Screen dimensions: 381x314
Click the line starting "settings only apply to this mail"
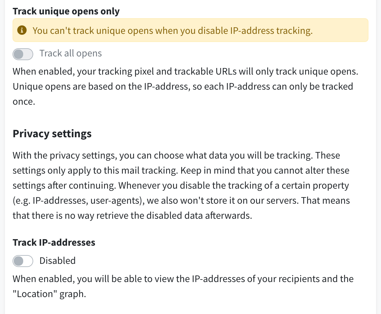(181, 170)
